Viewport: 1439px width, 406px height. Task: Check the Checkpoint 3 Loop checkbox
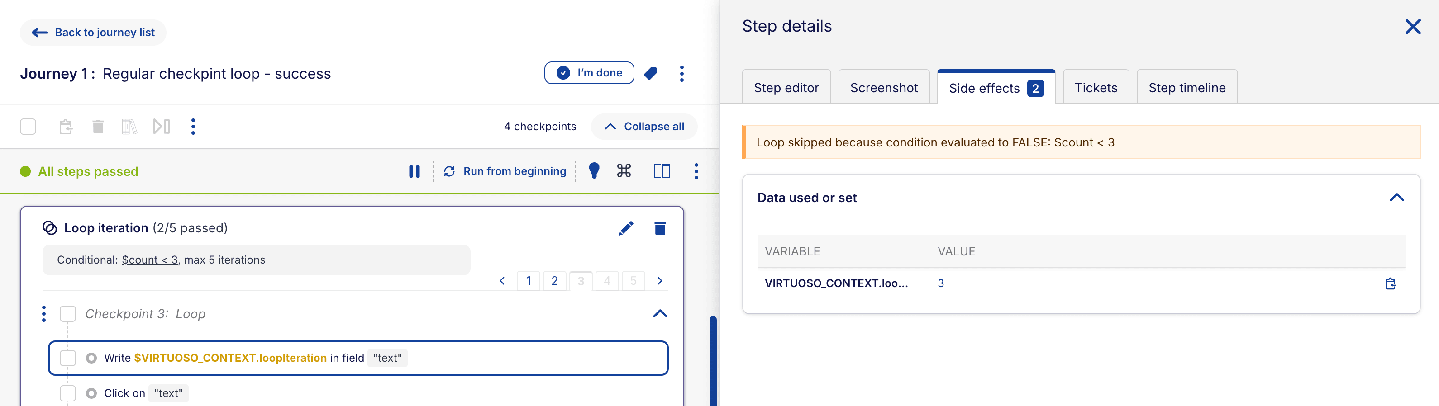(67, 314)
